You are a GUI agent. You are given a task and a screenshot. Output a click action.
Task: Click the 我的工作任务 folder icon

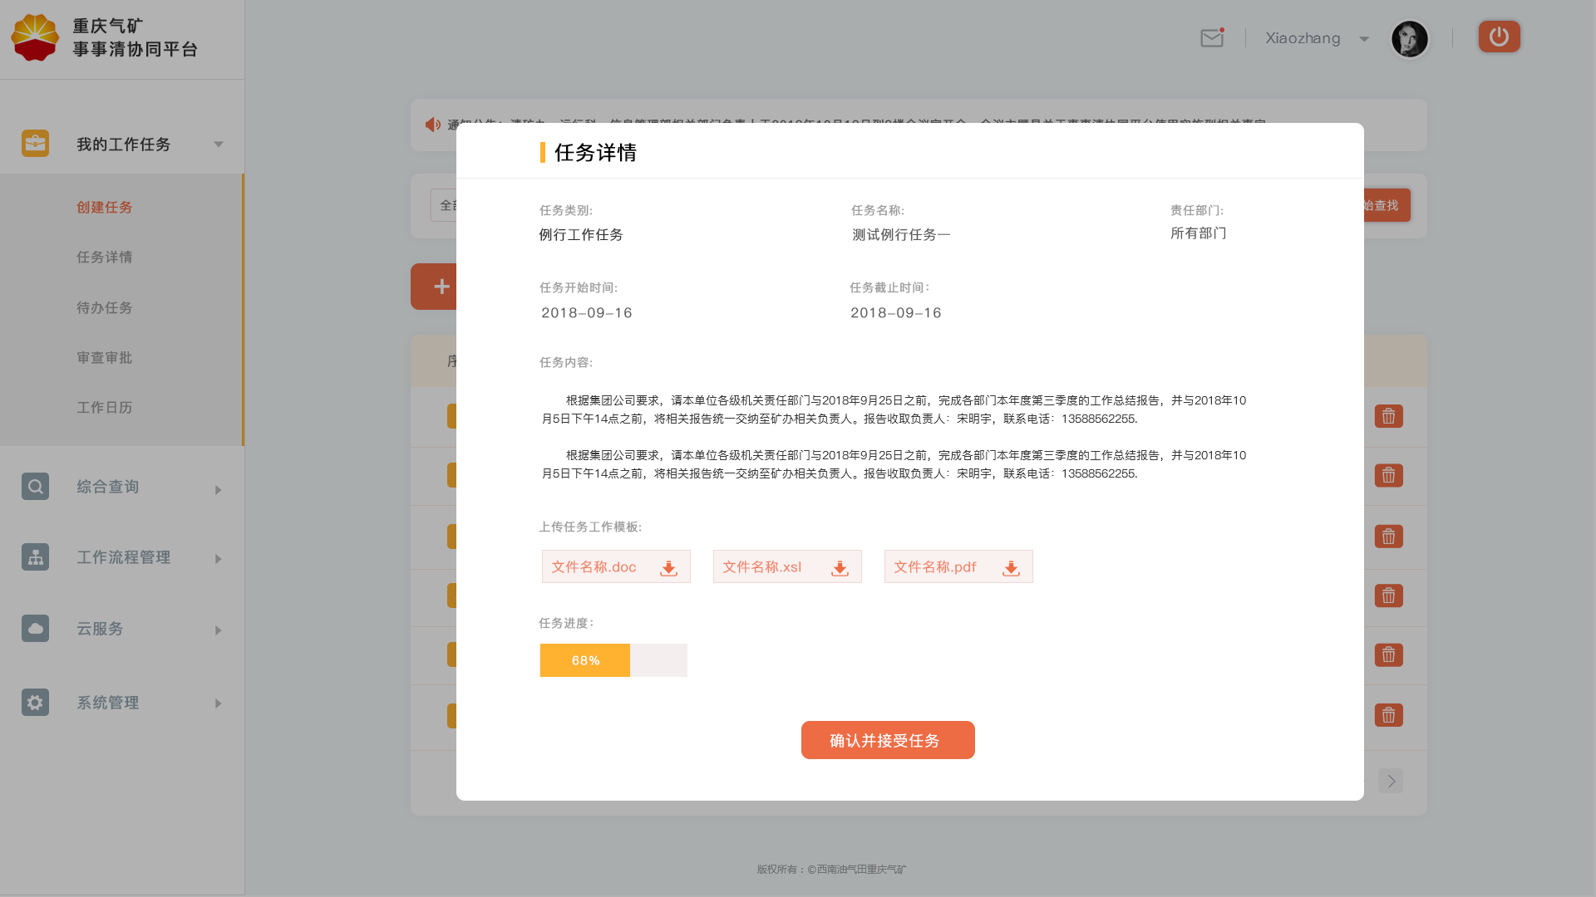[35, 143]
